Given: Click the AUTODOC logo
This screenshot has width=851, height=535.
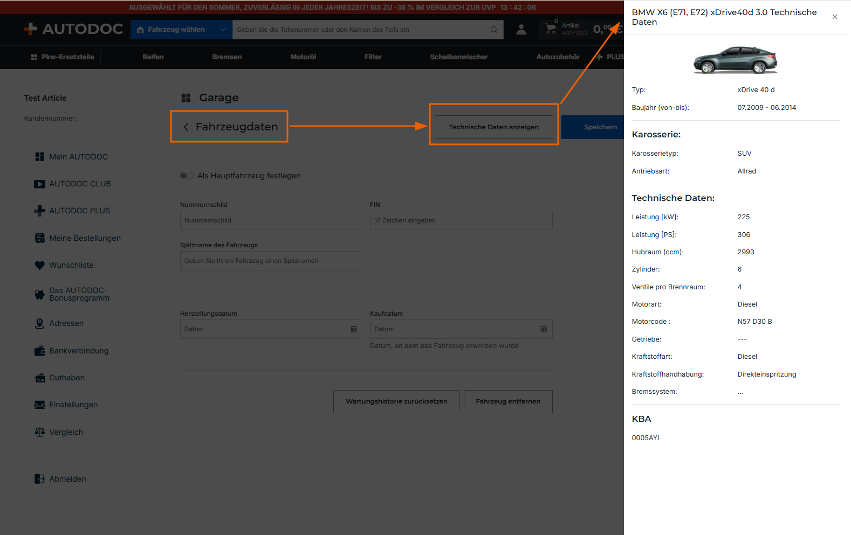Looking at the screenshot, I should 73,29.
